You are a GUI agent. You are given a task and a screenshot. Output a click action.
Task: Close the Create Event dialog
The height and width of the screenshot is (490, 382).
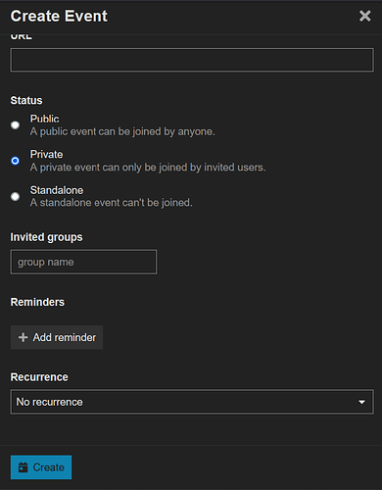point(364,16)
